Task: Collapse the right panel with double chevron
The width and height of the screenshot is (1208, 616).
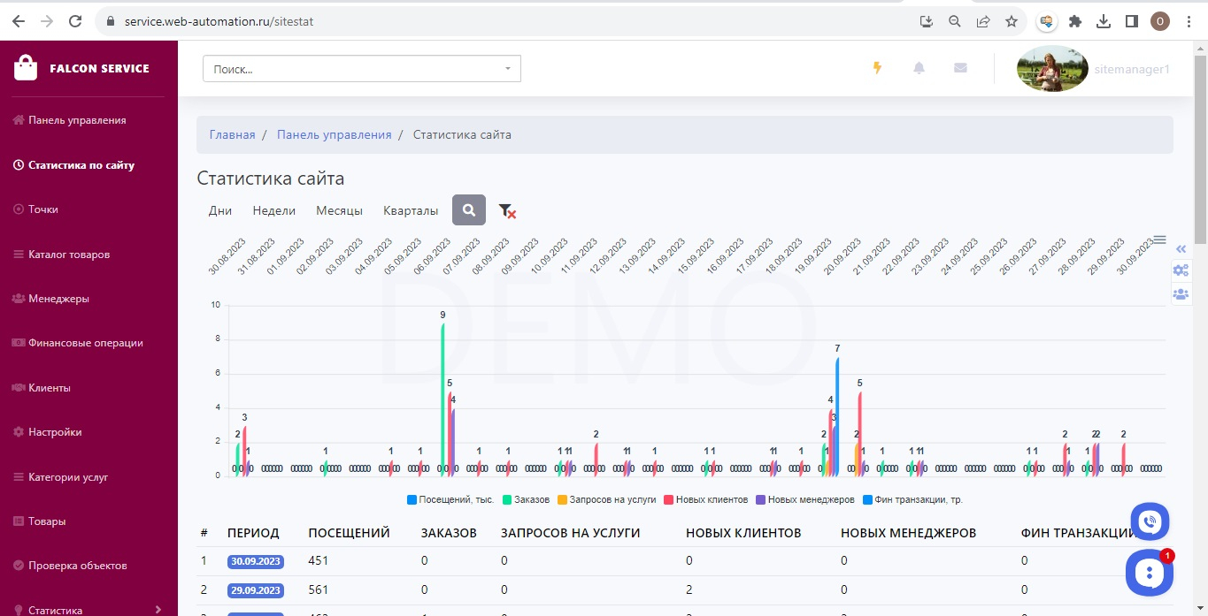Action: pyautogui.click(x=1181, y=249)
